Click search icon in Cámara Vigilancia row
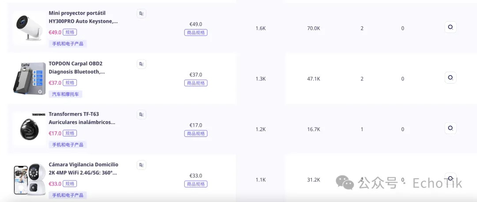The width and height of the screenshot is (477, 202). click(x=450, y=178)
